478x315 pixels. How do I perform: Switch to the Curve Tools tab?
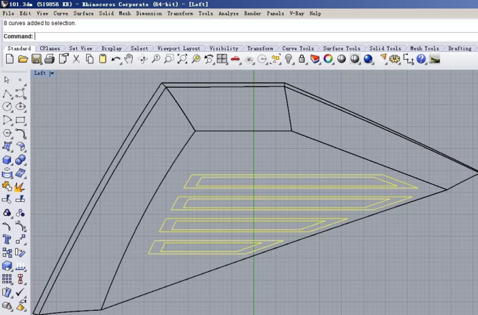pyautogui.click(x=298, y=48)
